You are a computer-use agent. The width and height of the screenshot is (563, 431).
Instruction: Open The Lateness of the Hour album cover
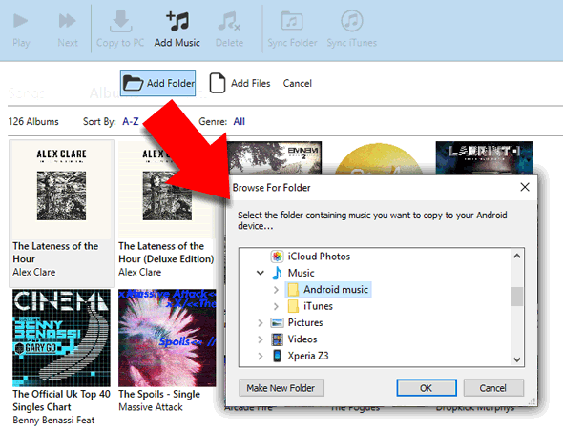point(61,190)
